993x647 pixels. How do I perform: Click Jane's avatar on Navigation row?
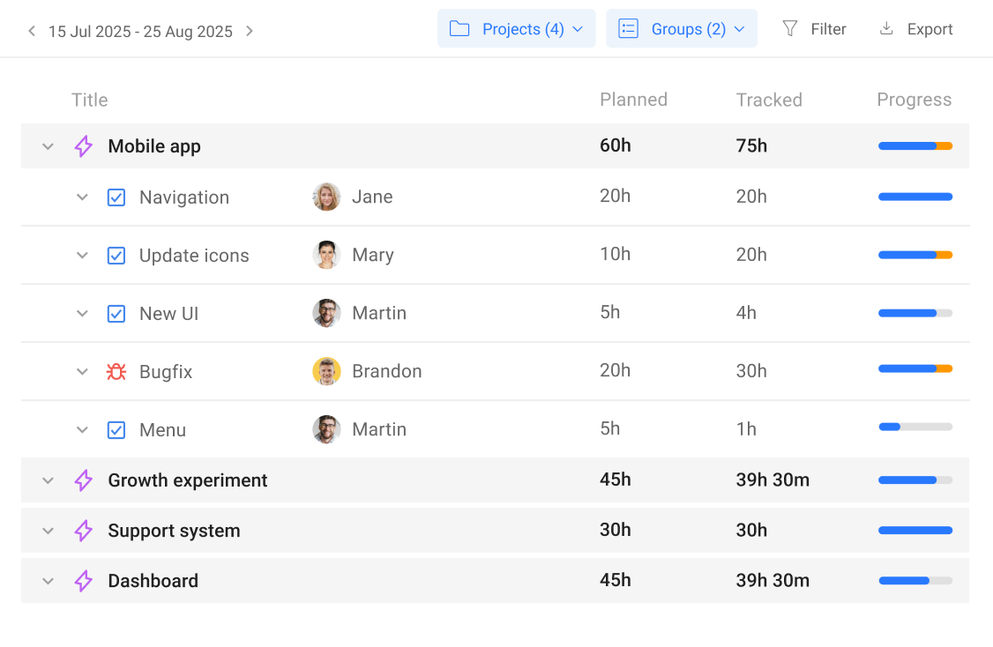pyautogui.click(x=326, y=197)
